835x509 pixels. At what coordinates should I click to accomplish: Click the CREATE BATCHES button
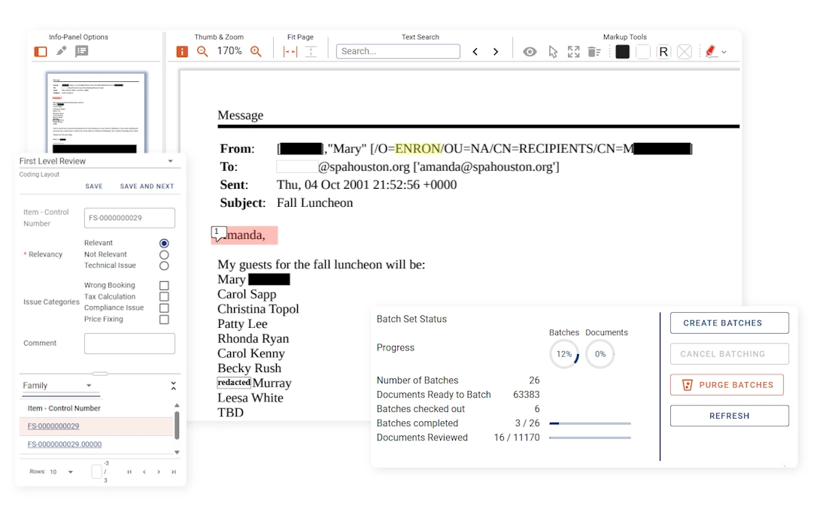click(x=728, y=323)
